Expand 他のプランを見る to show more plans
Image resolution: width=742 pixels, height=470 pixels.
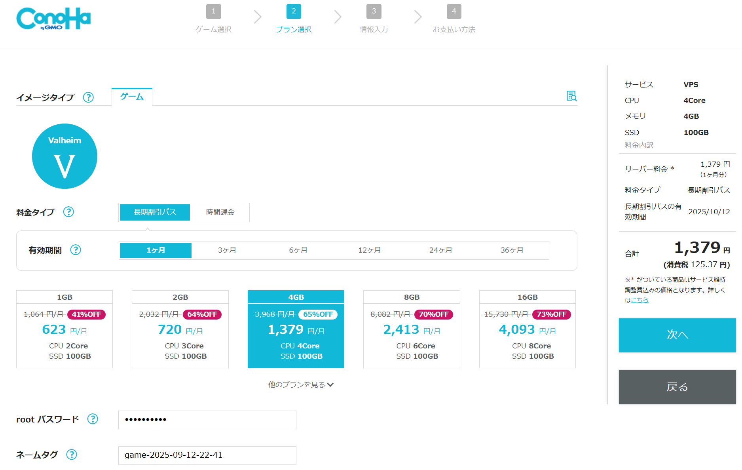301,384
